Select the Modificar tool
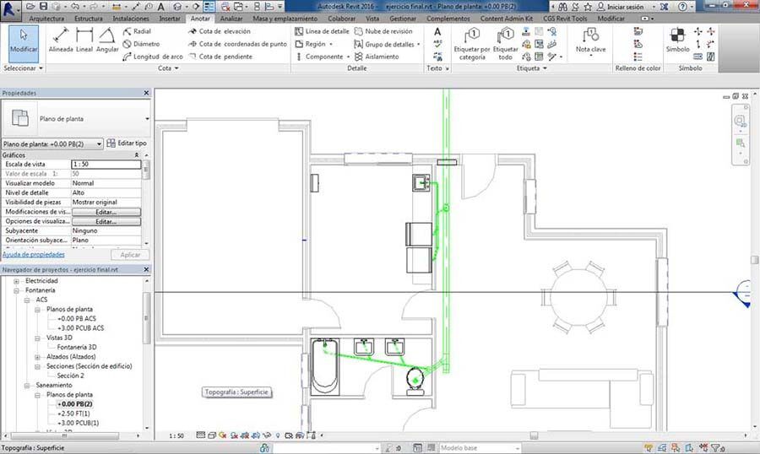This screenshot has height=454, width=760. point(24,41)
